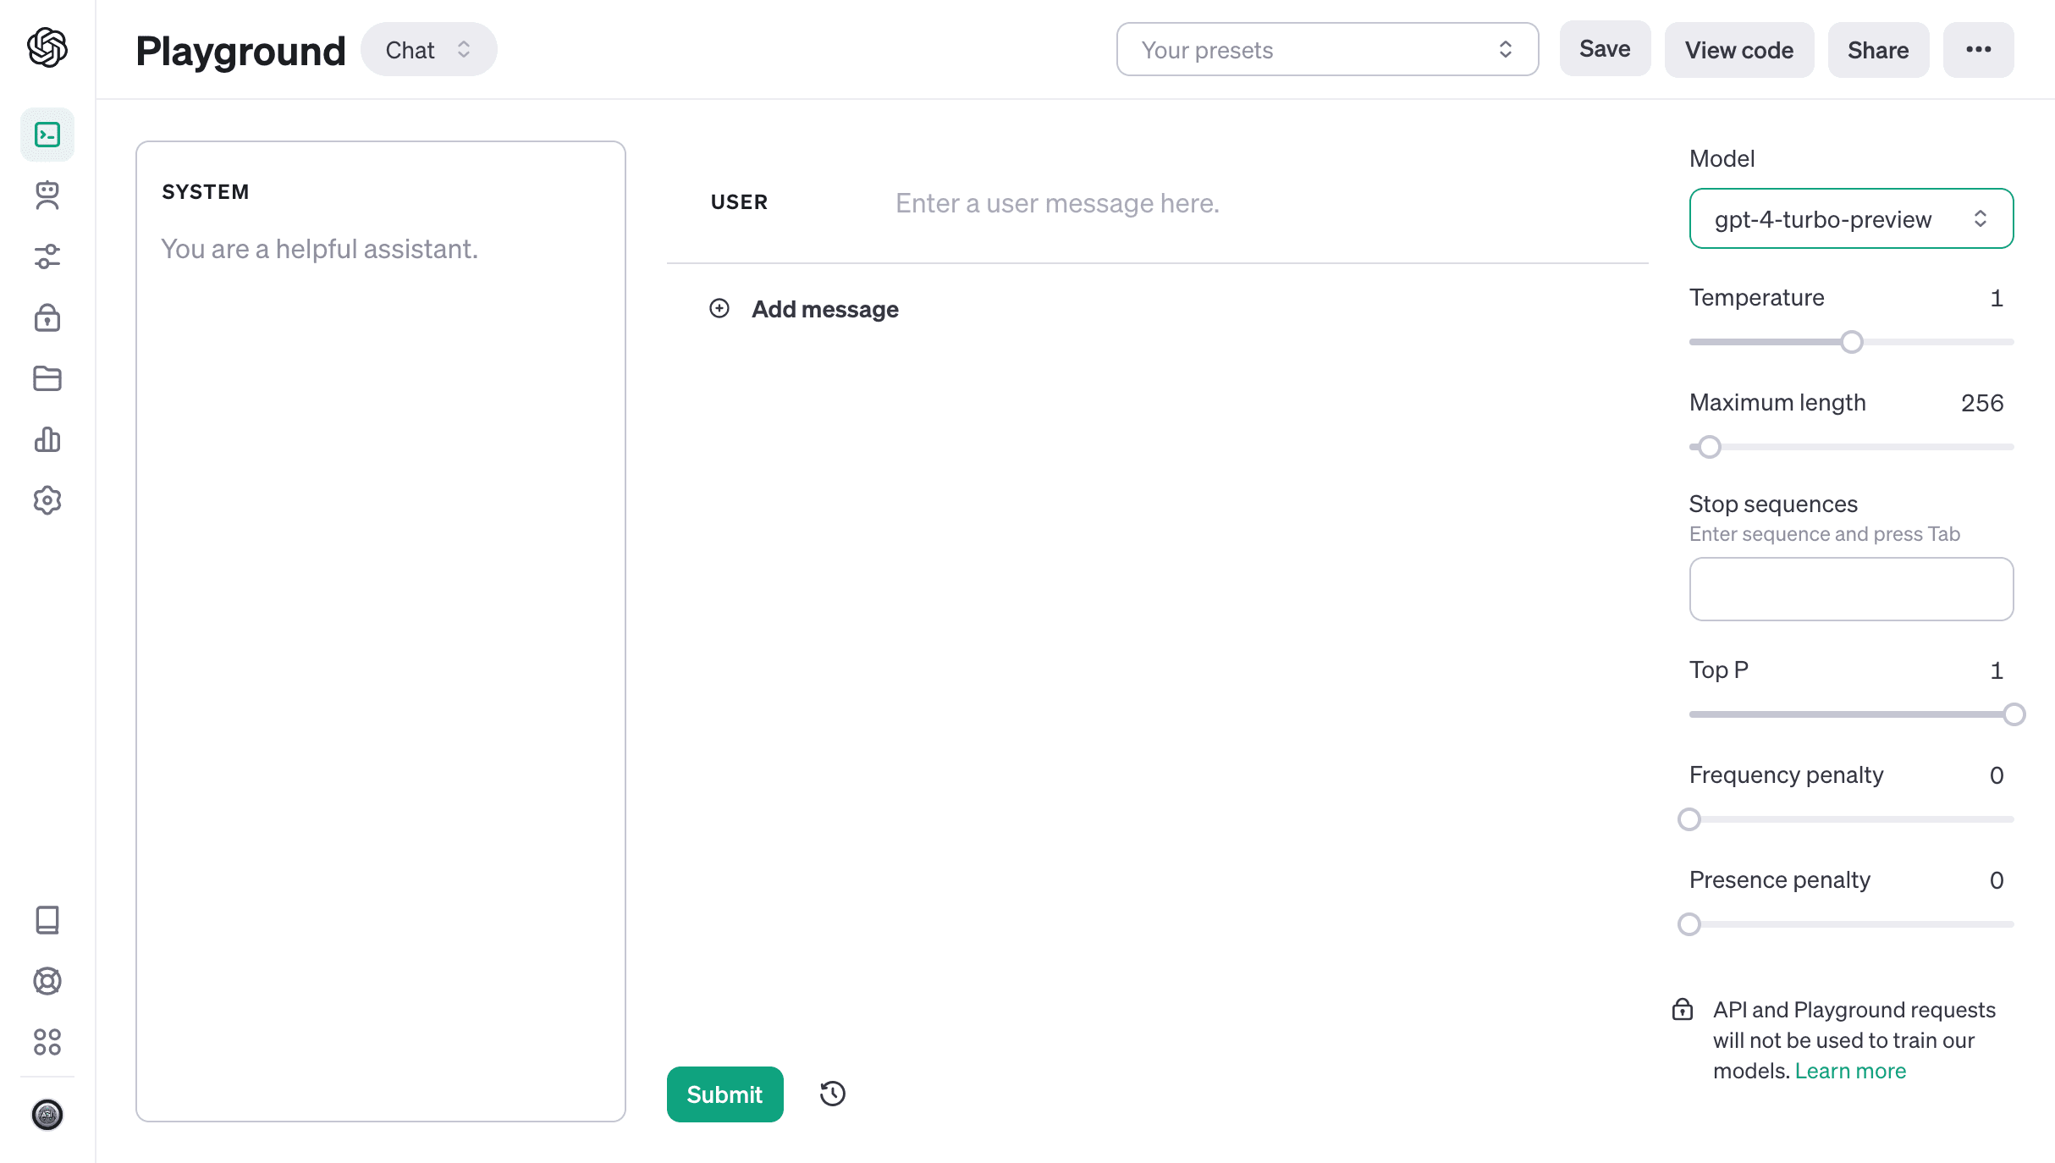Click the Stop sequences input box
2055x1163 pixels.
(1851, 589)
